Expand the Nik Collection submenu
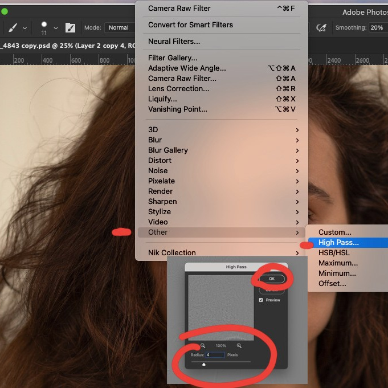The image size is (388, 388). [222, 252]
